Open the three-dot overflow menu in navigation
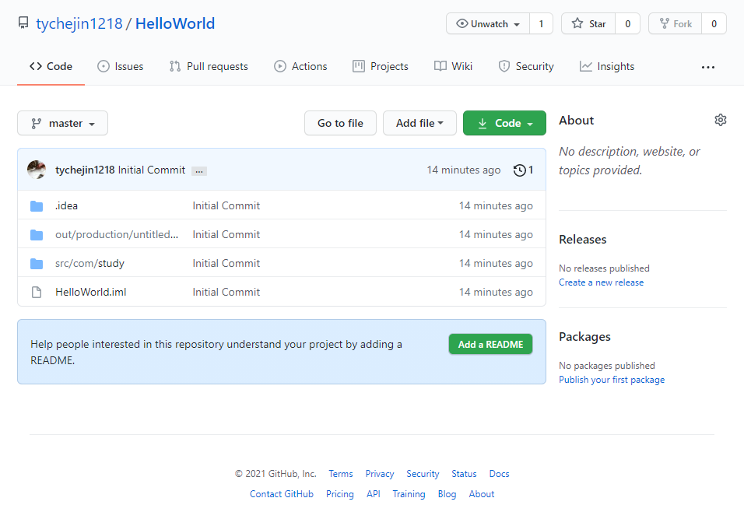The height and width of the screenshot is (505, 744). pyautogui.click(x=708, y=68)
